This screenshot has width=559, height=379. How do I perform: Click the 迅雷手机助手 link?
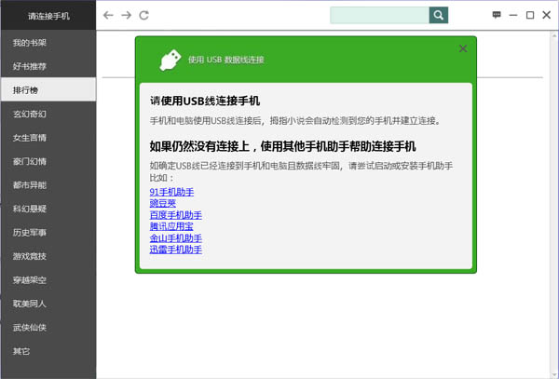click(x=175, y=250)
